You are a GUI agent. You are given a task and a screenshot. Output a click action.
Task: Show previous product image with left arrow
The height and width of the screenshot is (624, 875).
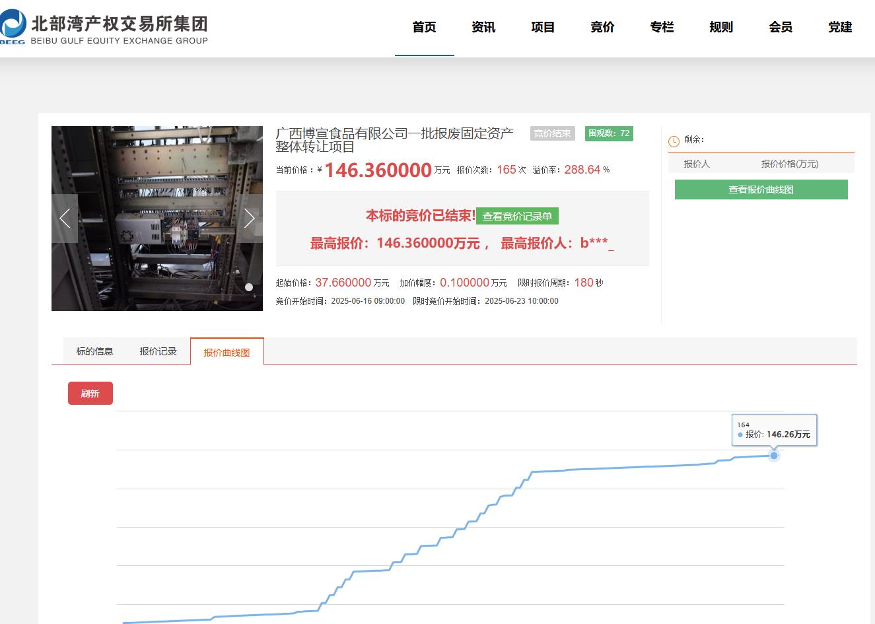tap(65, 219)
